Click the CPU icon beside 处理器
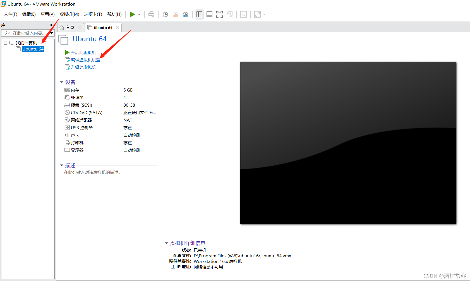470x281 pixels. [x=67, y=97]
